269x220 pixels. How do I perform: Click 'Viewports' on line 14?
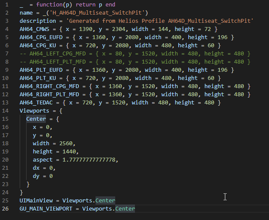click(x=34, y=111)
